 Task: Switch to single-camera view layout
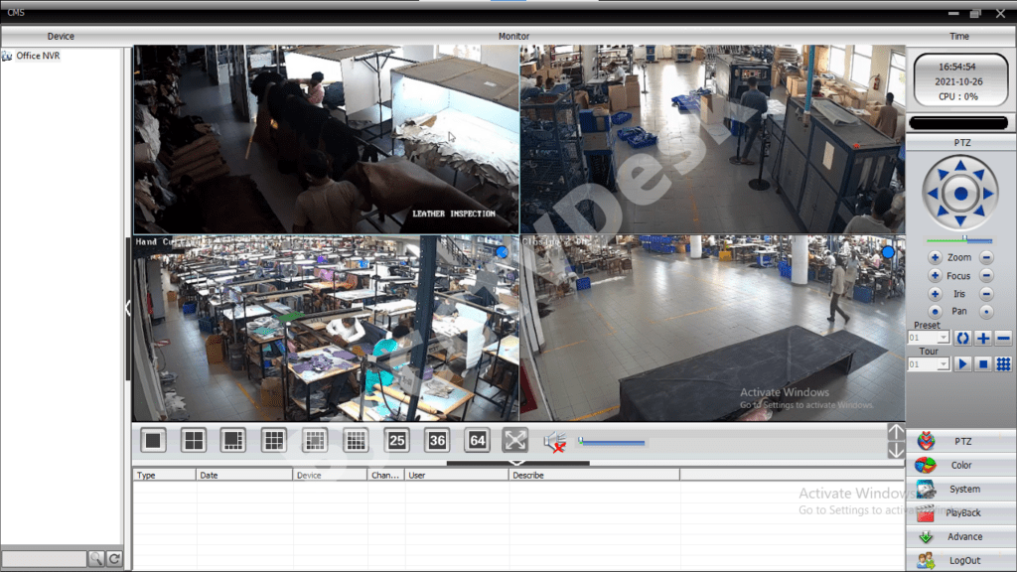click(154, 440)
